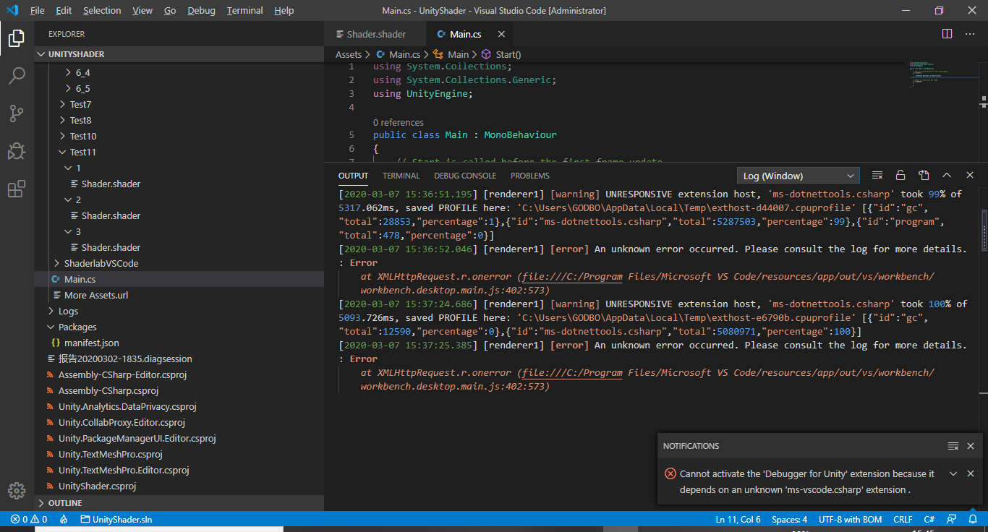Expand the Logs folder
This screenshot has width=988, height=532.
(x=179, y=311)
